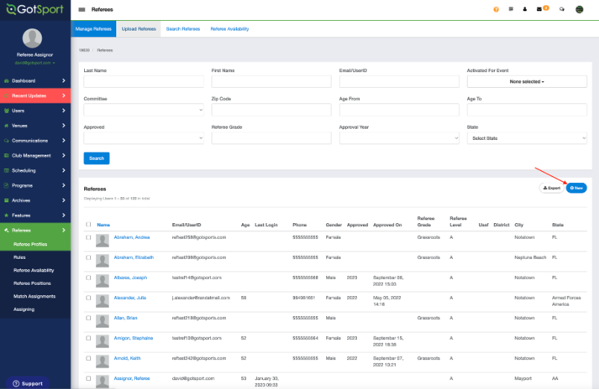Open the chat bubbles icon in header

(561, 10)
